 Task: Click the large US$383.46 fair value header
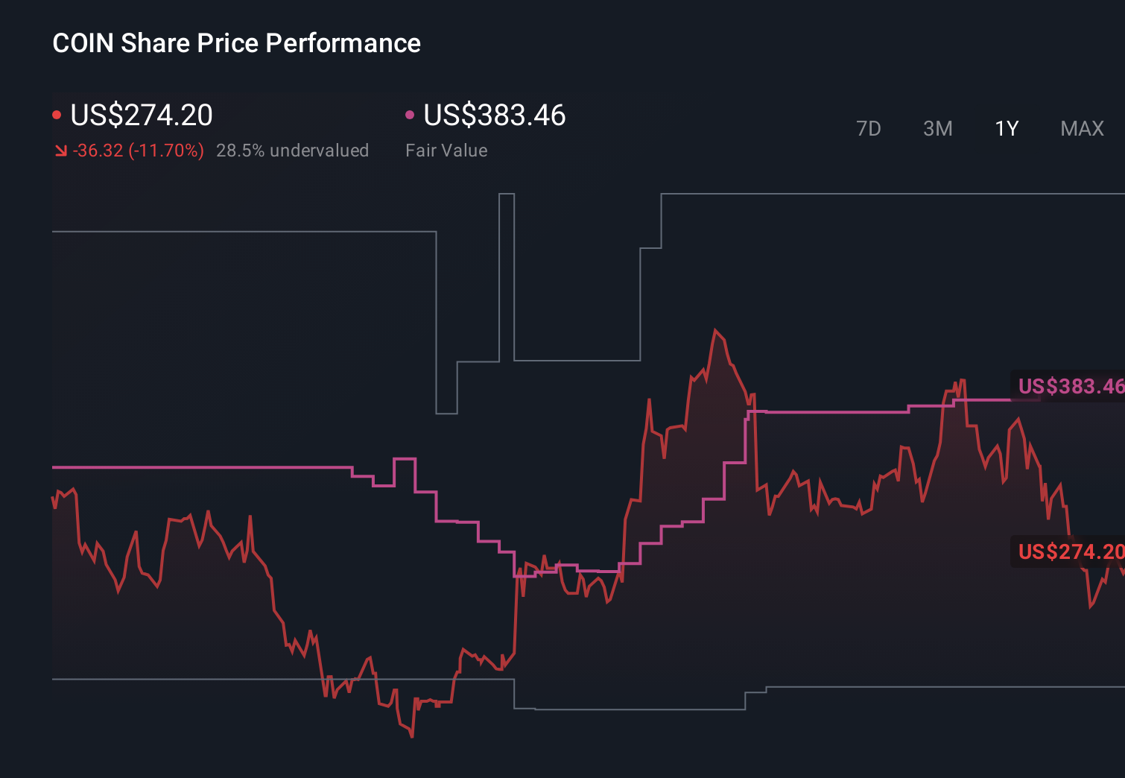tap(495, 115)
